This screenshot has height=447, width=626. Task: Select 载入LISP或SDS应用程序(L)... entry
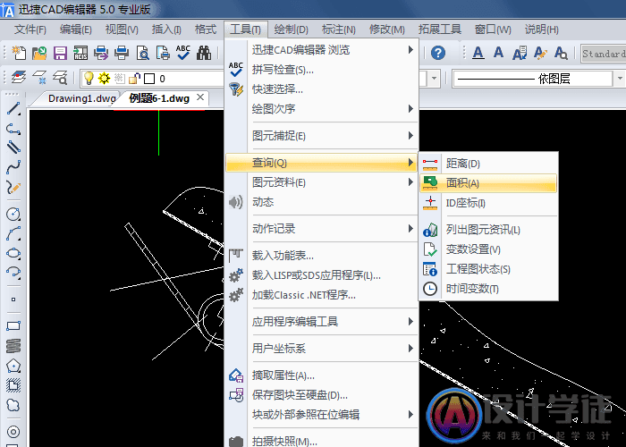pyautogui.click(x=321, y=275)
